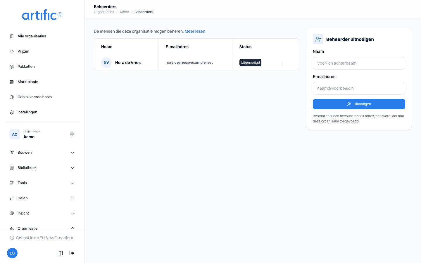Click the Pakketten layers icon
421x263 pixels.
coord(12,67)
